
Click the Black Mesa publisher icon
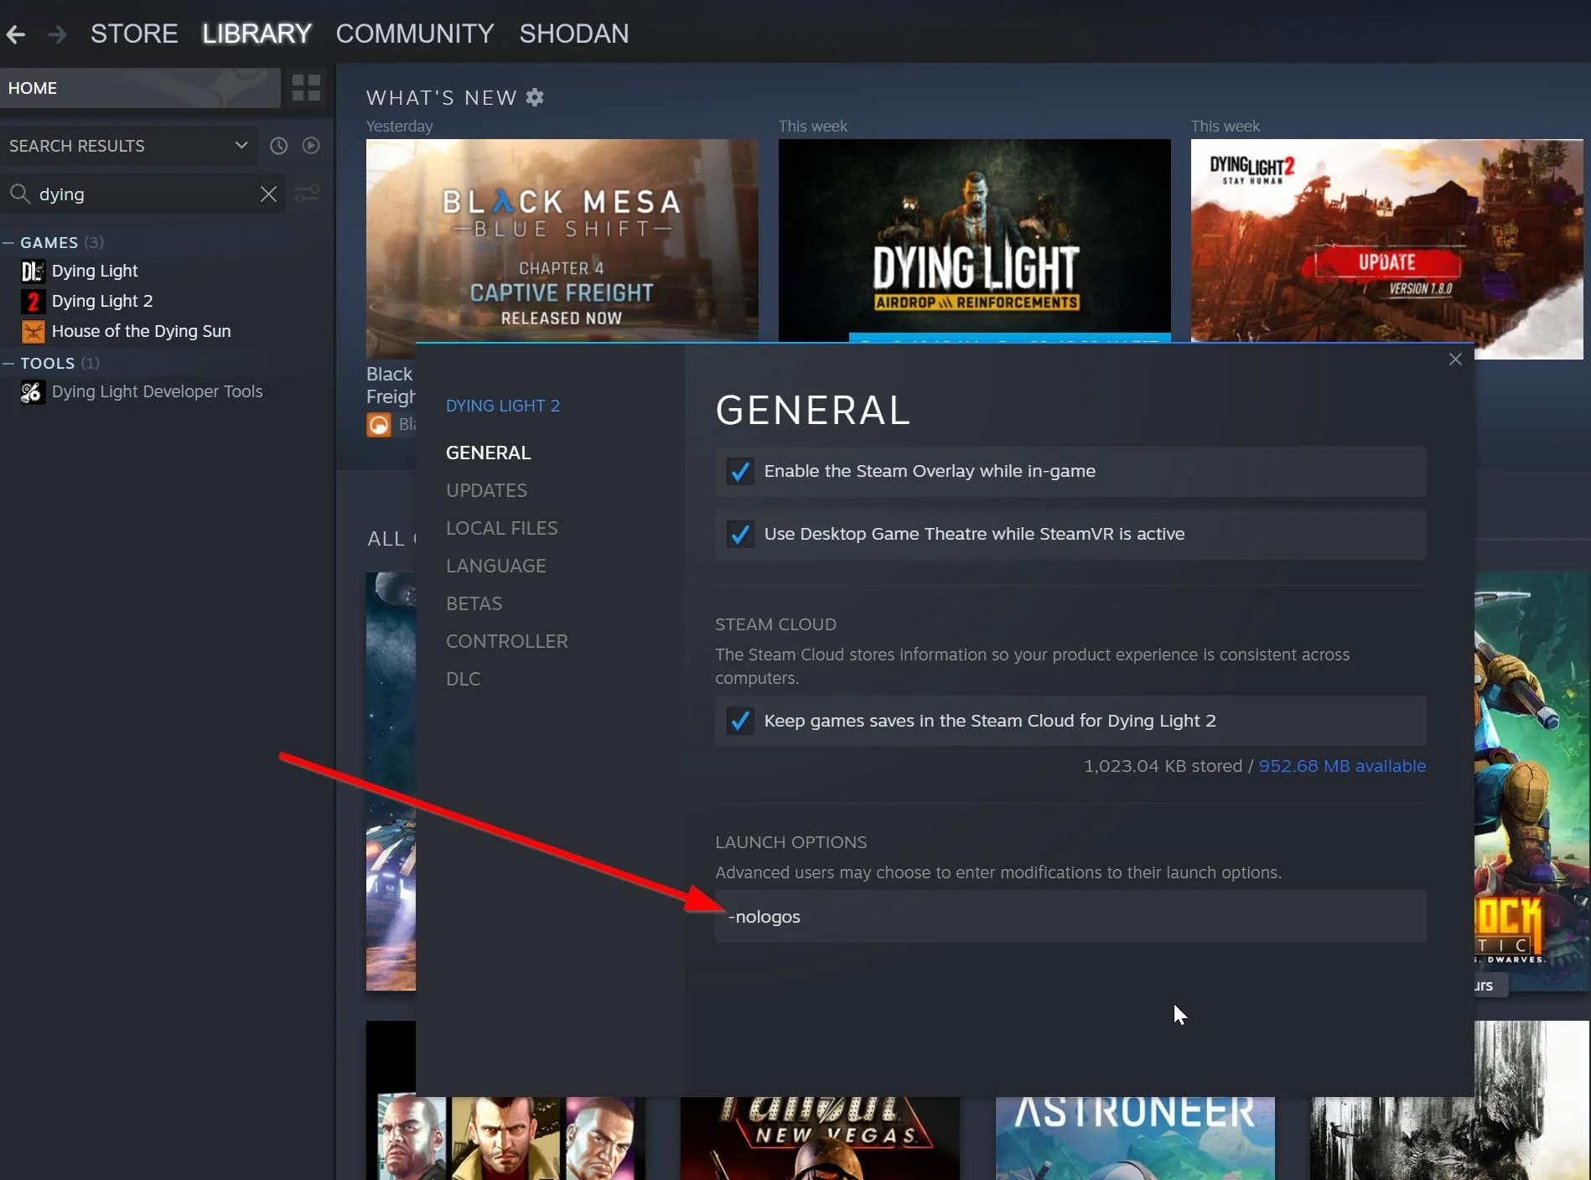pos(379,425)
